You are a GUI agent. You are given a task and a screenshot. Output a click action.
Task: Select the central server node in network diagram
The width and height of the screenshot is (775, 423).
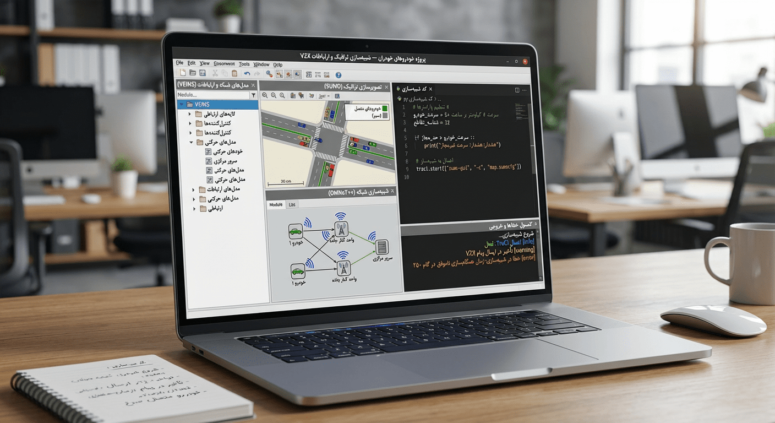click(x=382, y=247)
